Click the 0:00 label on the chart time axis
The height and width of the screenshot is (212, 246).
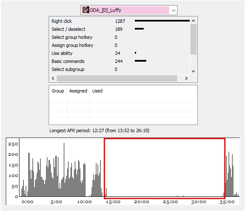pos(27,202)
